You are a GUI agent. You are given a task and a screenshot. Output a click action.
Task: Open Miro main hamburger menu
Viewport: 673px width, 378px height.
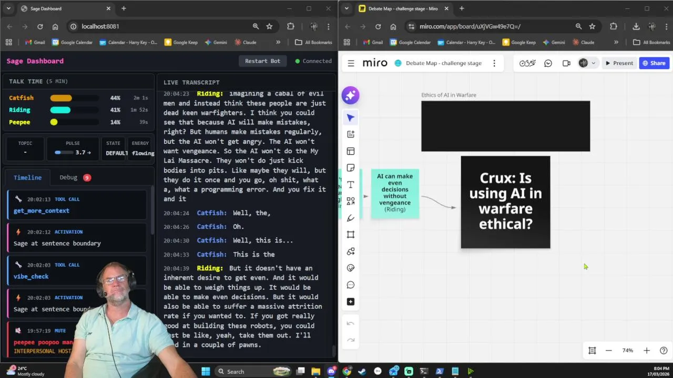(x=351, y=63)
